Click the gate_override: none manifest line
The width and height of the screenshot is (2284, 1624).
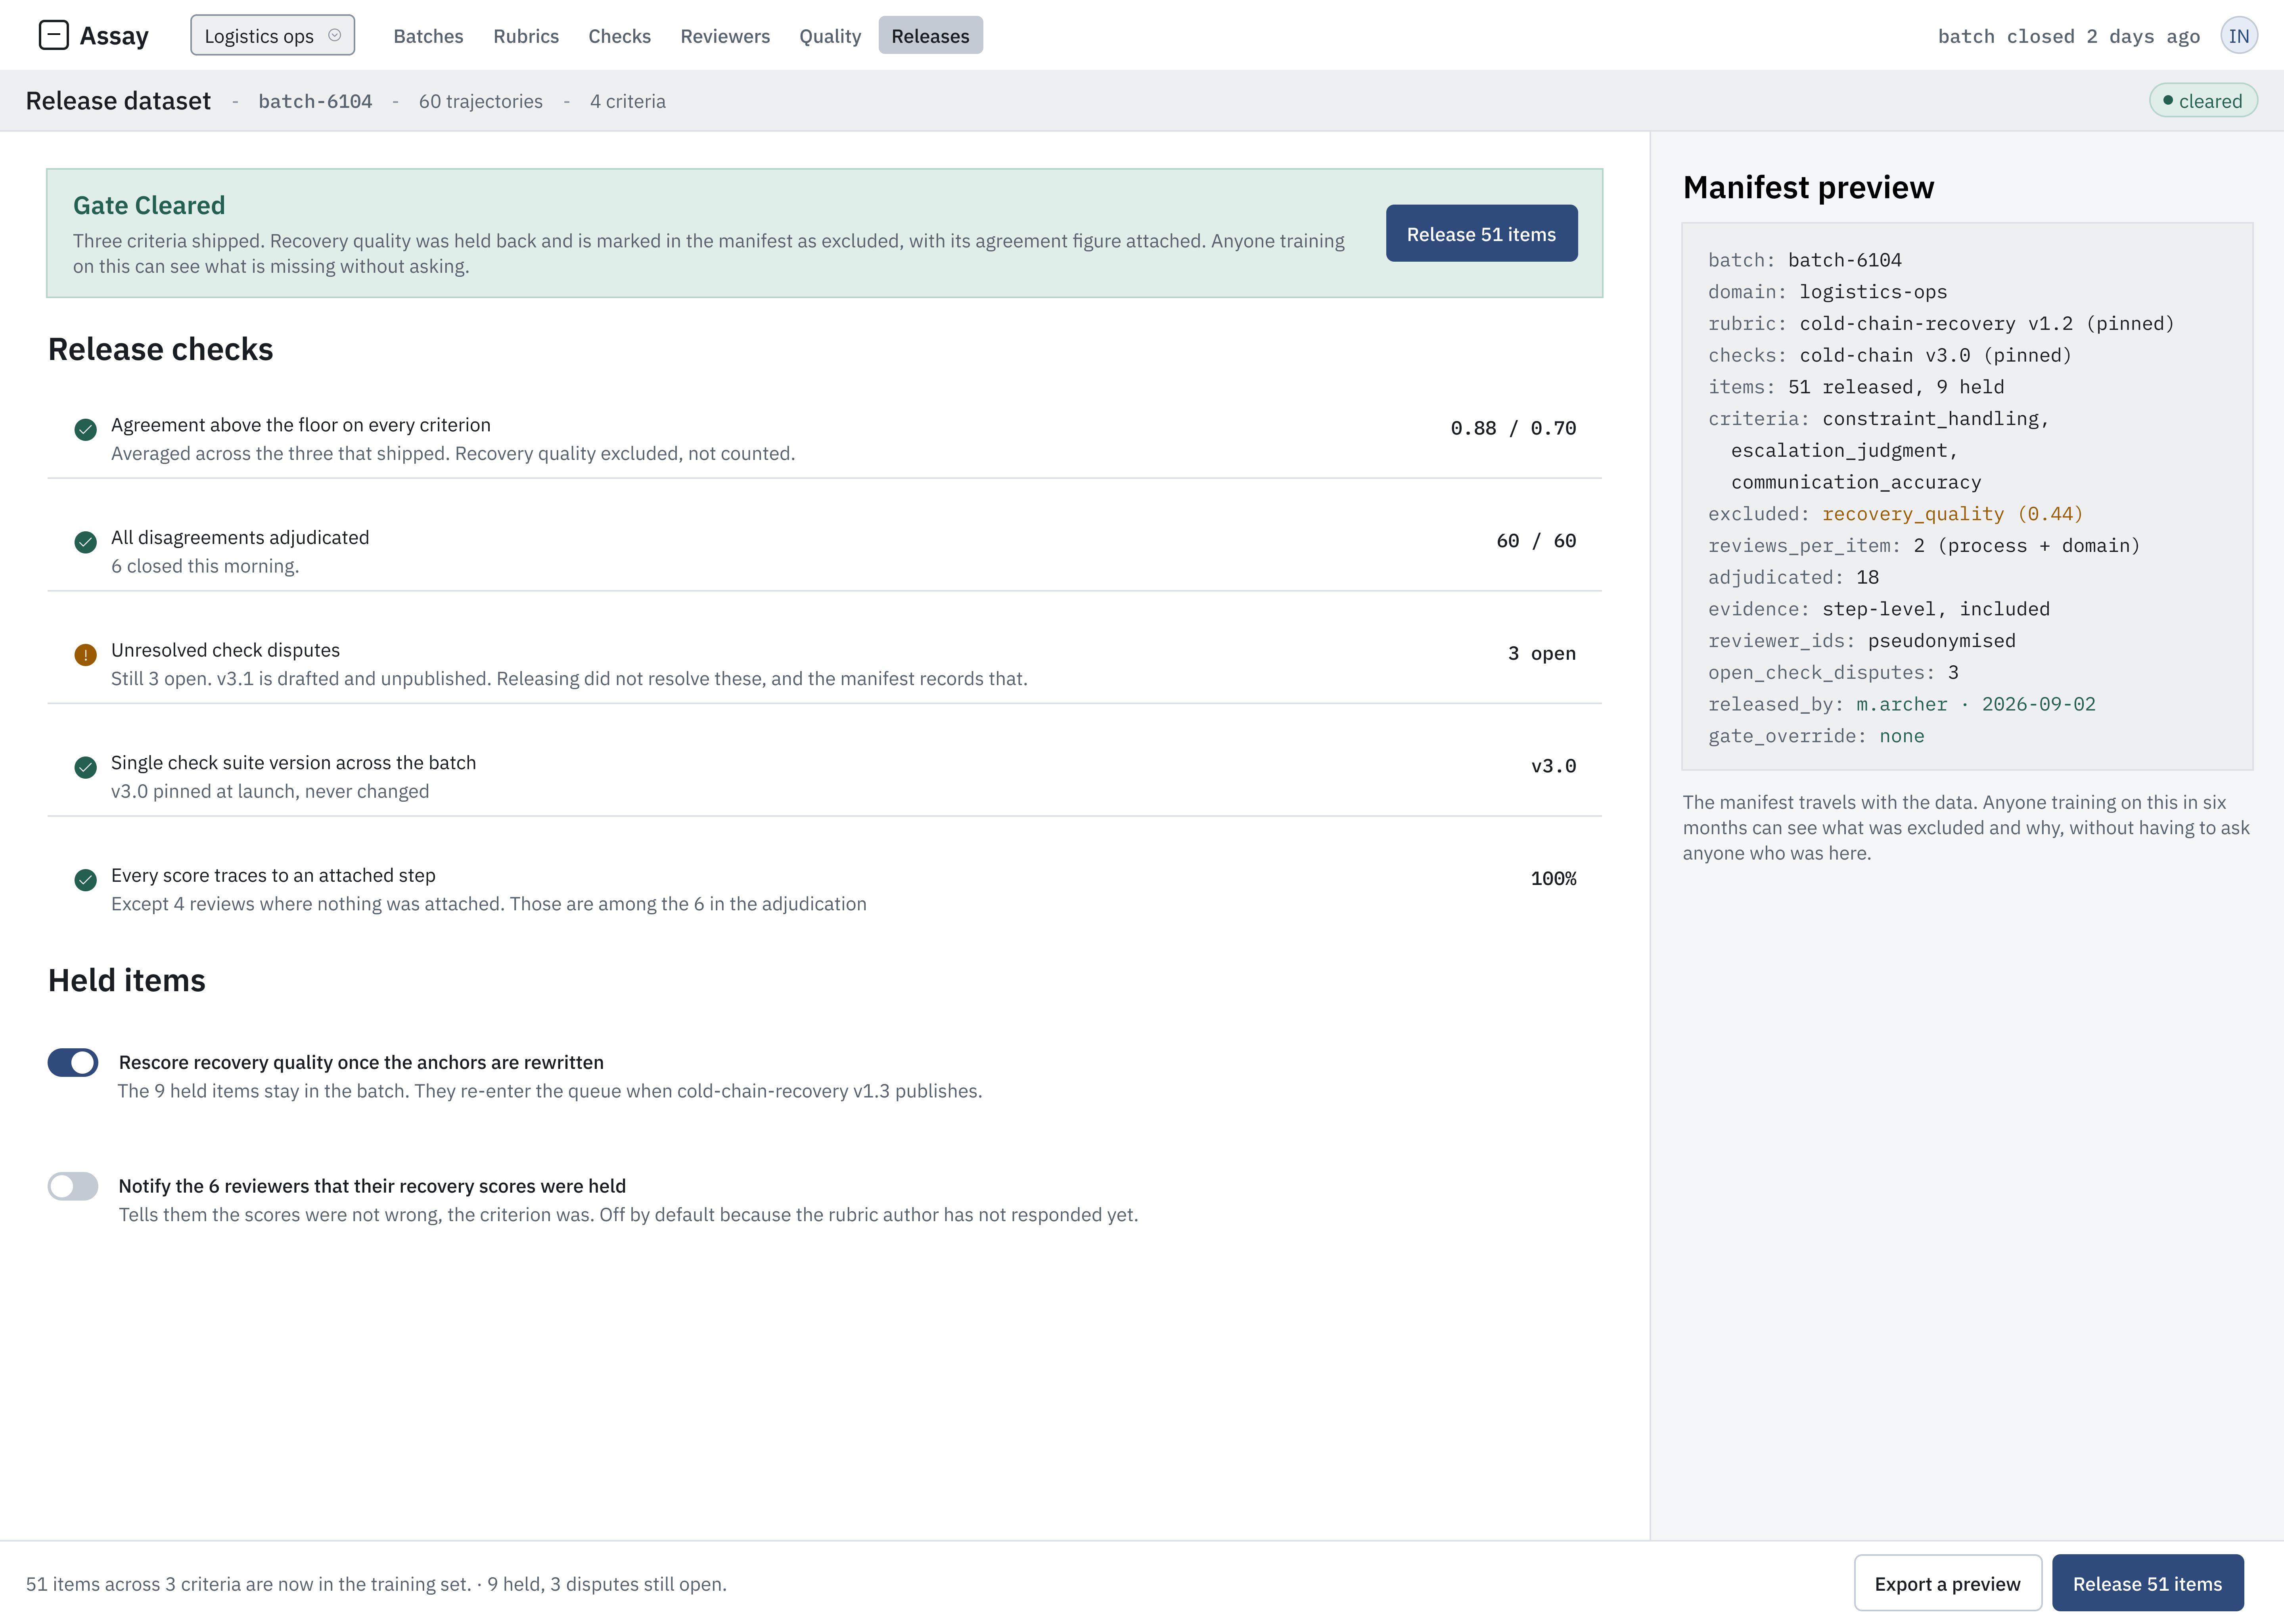click(x=1816, y=736)
